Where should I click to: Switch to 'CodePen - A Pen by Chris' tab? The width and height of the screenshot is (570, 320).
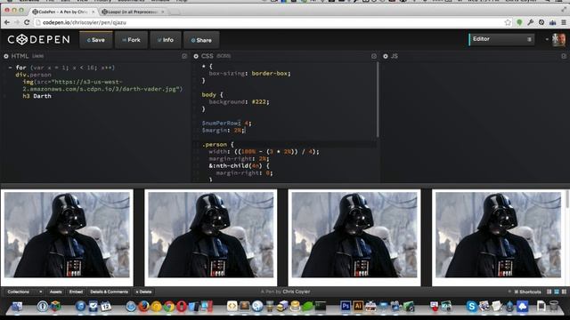coord(62,12)
